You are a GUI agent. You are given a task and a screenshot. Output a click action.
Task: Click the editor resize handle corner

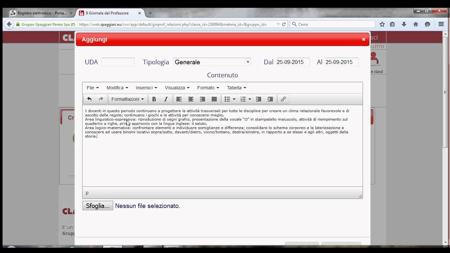point(360,196)
